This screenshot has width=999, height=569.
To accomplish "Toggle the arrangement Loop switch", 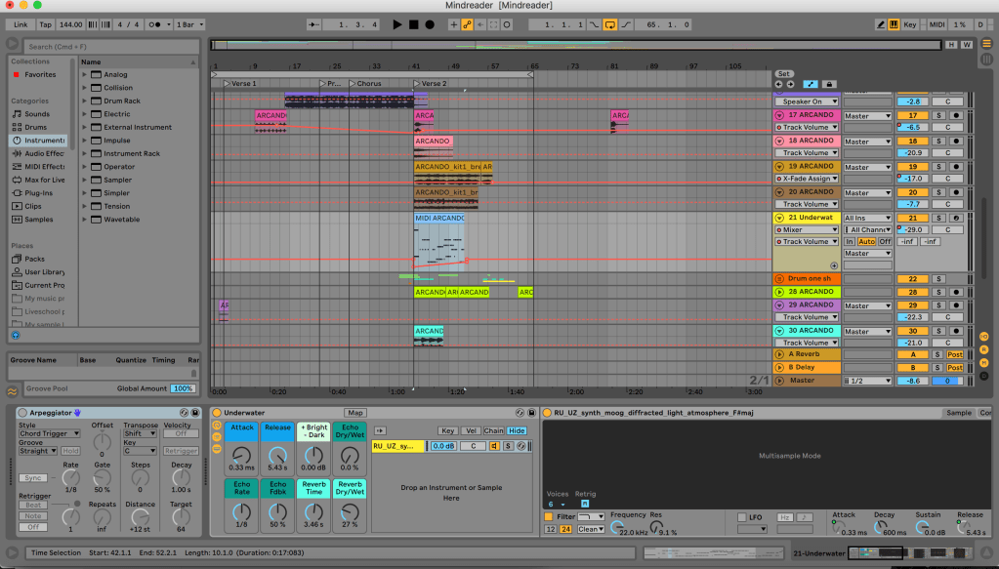I will click(x=610, y=24).
